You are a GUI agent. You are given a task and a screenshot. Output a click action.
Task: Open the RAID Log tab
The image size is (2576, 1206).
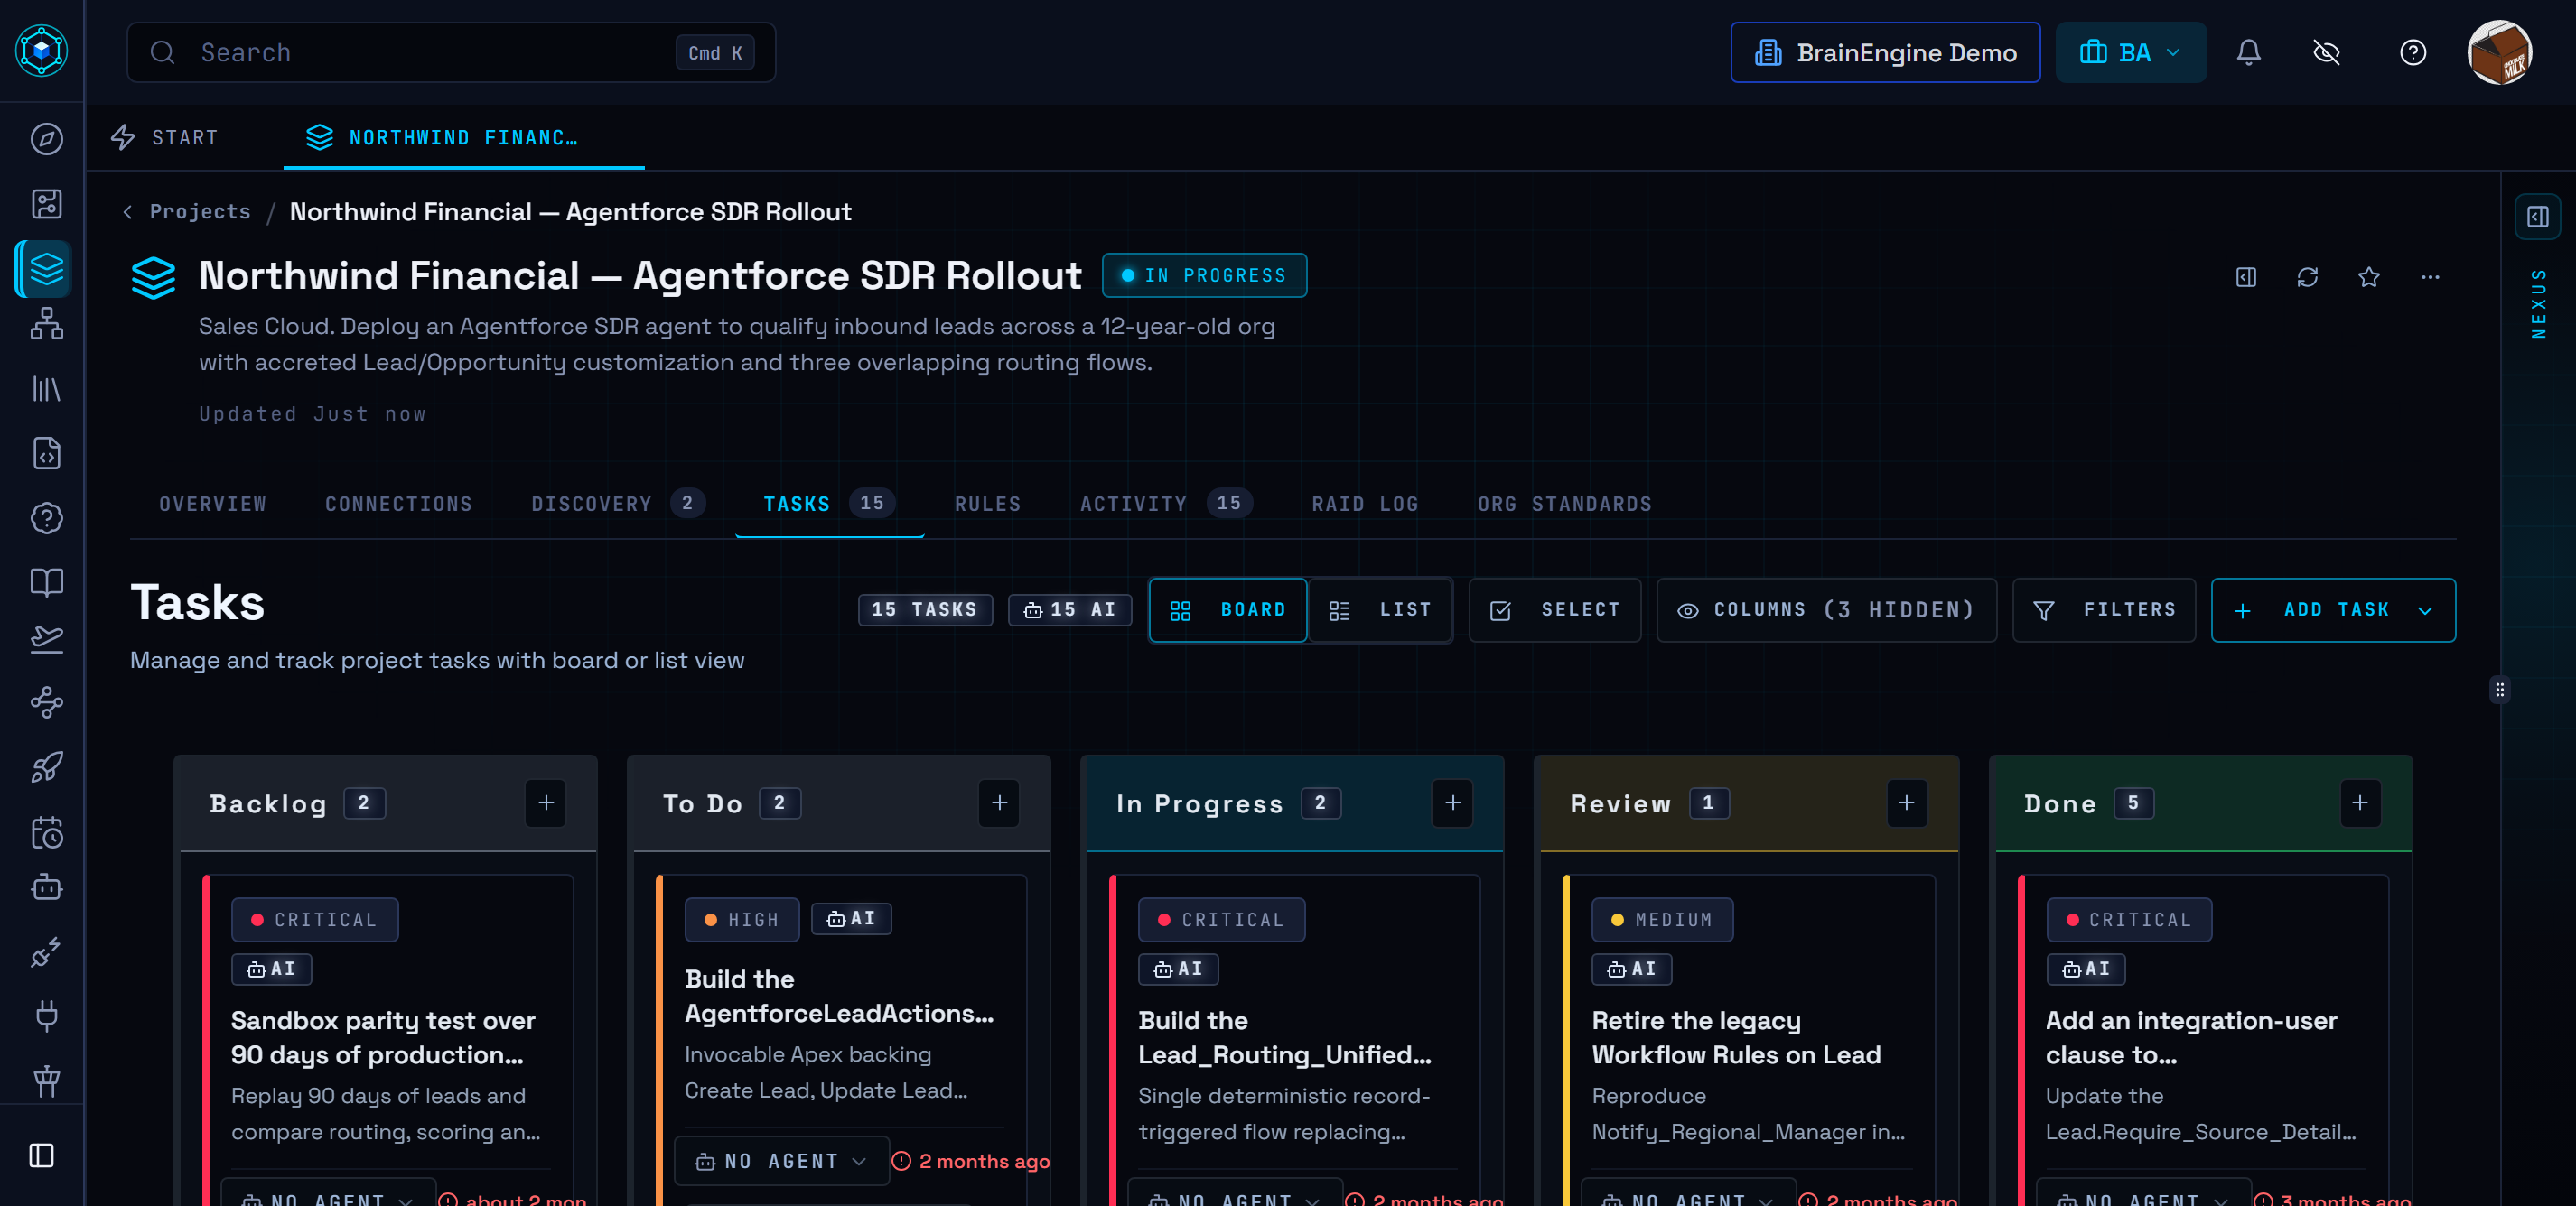point(1364,504)
